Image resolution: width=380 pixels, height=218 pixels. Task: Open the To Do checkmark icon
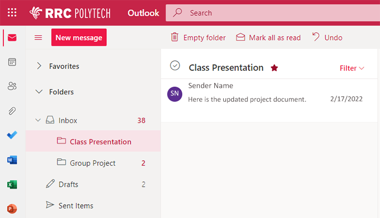[x=12, y=135]
